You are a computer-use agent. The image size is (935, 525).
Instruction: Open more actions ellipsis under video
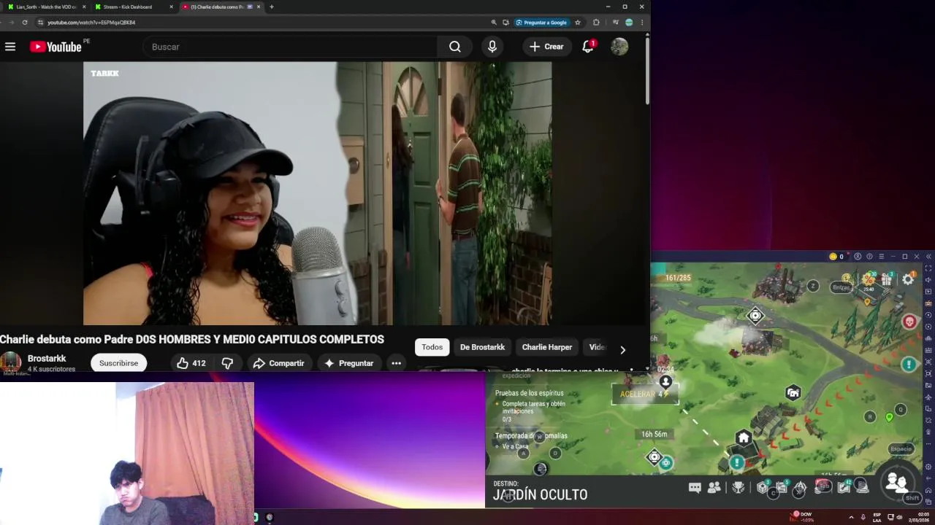(x=396, y=363)
